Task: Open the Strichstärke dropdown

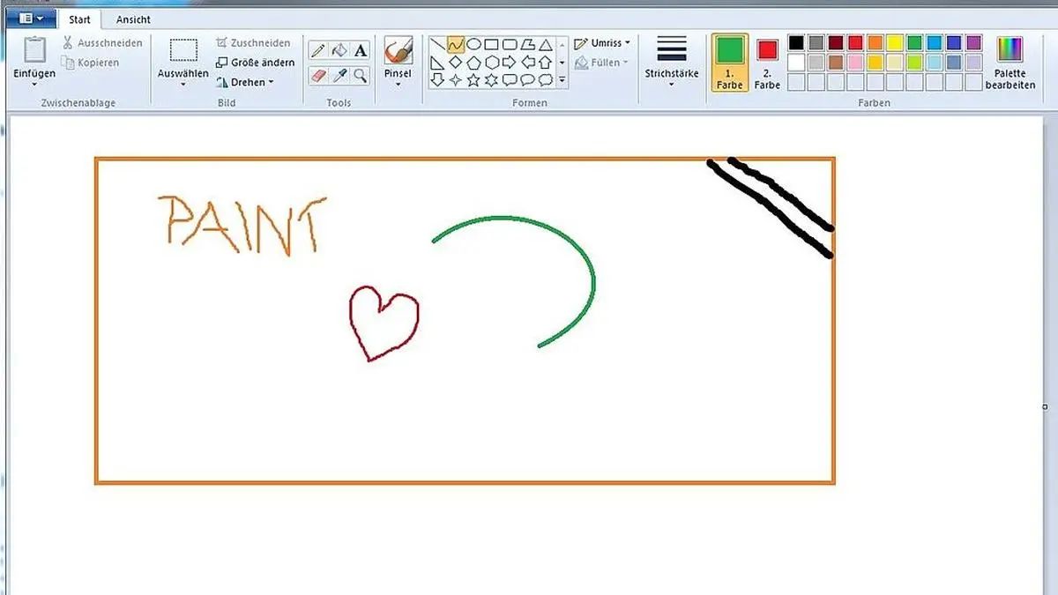Action: 671,62
